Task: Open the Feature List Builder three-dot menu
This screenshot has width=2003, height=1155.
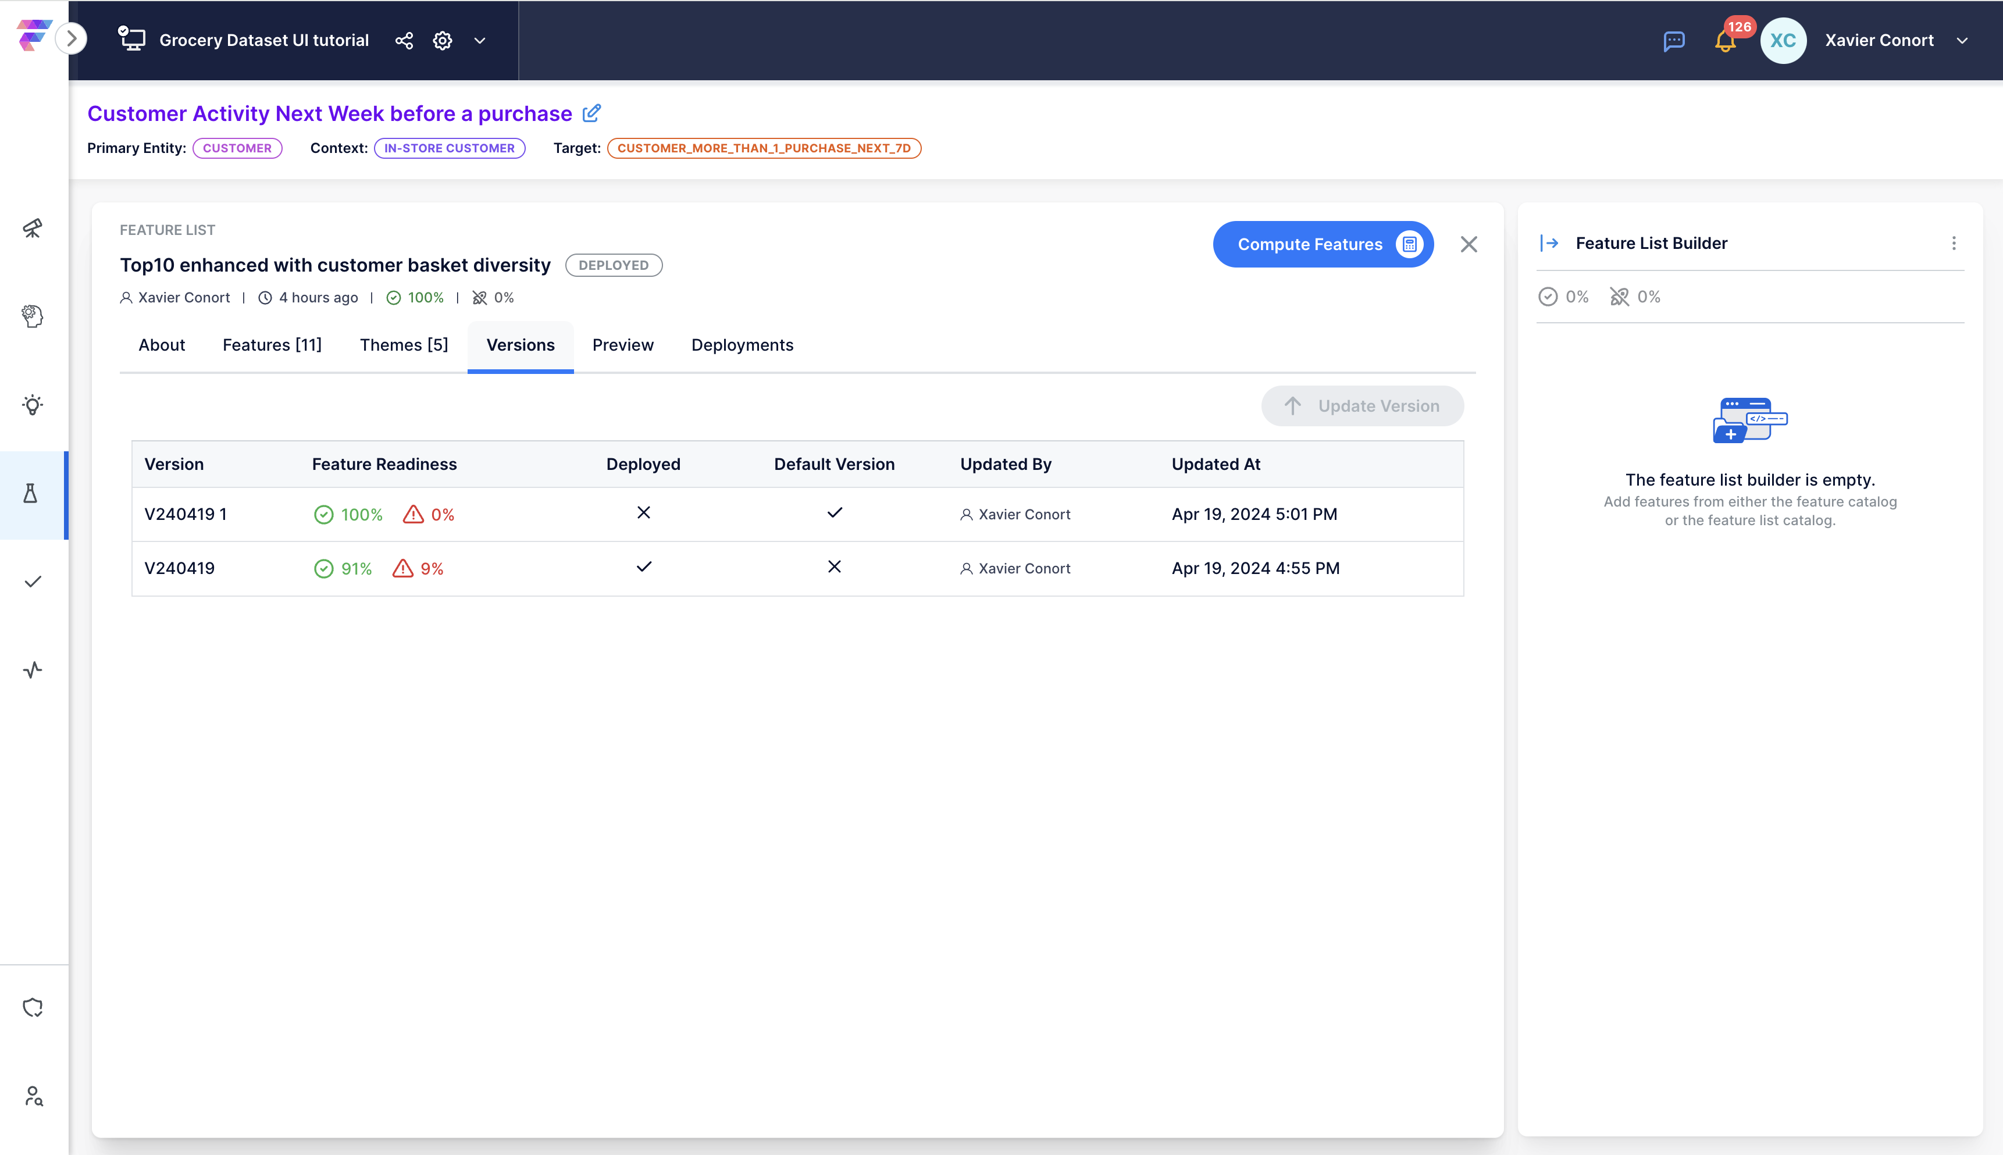Action: 1953,243
